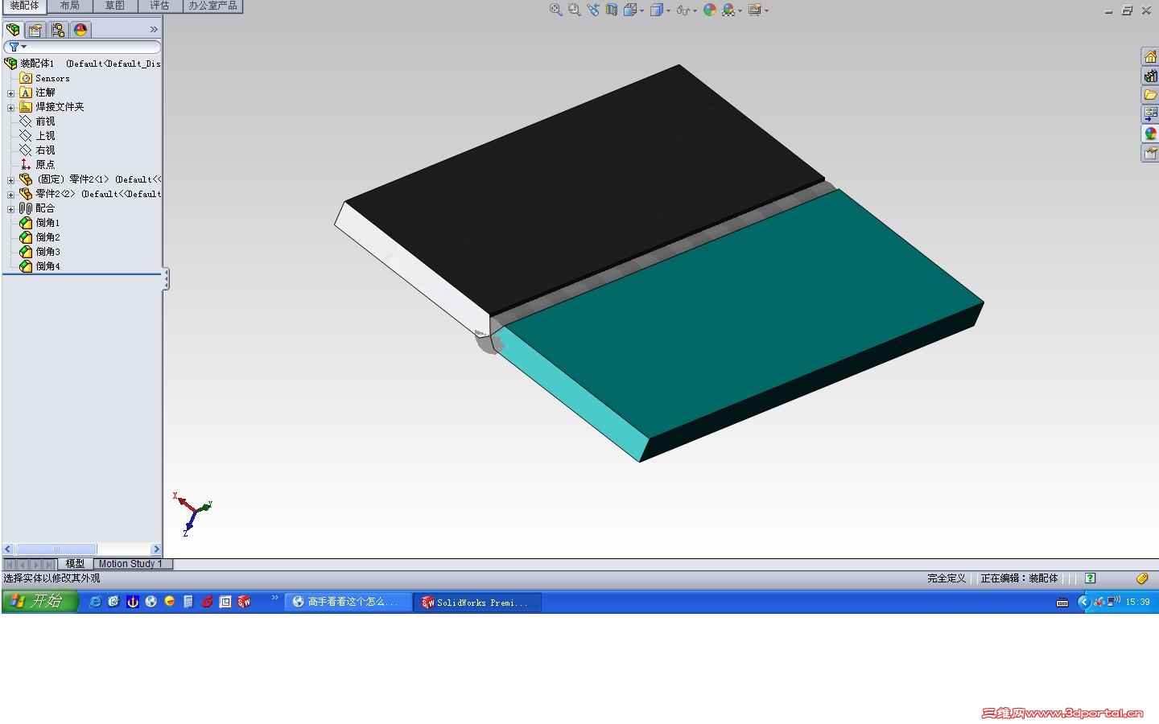
Task: Open the View Settings dropdown arrow
Action: [766, 10]
